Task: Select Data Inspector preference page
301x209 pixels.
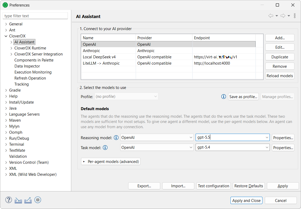Action: (27, 66)
